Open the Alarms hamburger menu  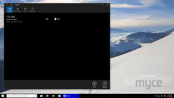[6, 5]
